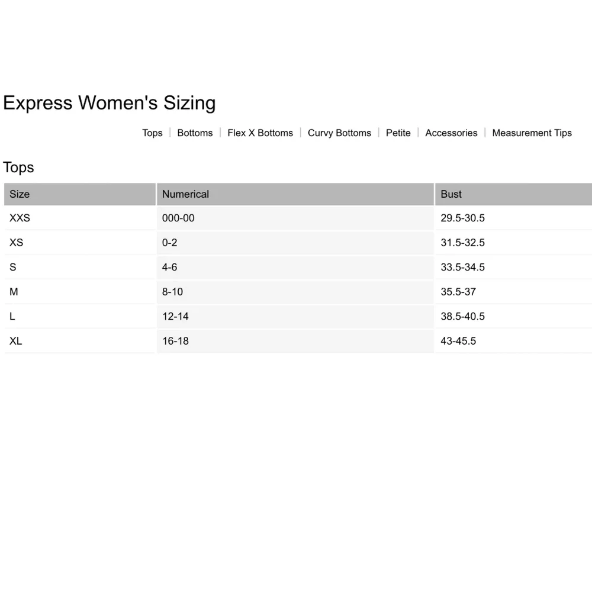
Task: Click the XL size row label
Action: [16, 341]
